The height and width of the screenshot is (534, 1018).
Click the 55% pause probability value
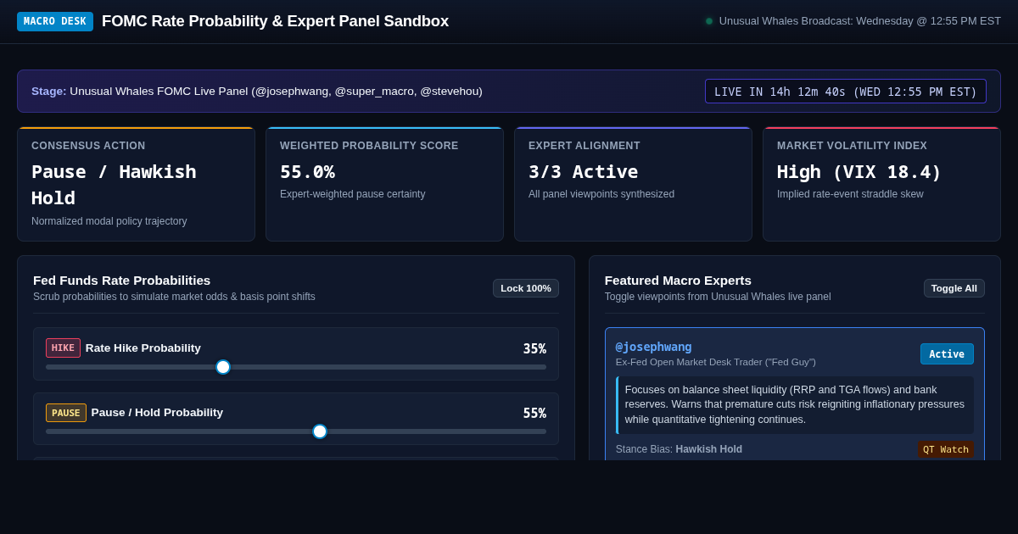click(x=534, y=414)
